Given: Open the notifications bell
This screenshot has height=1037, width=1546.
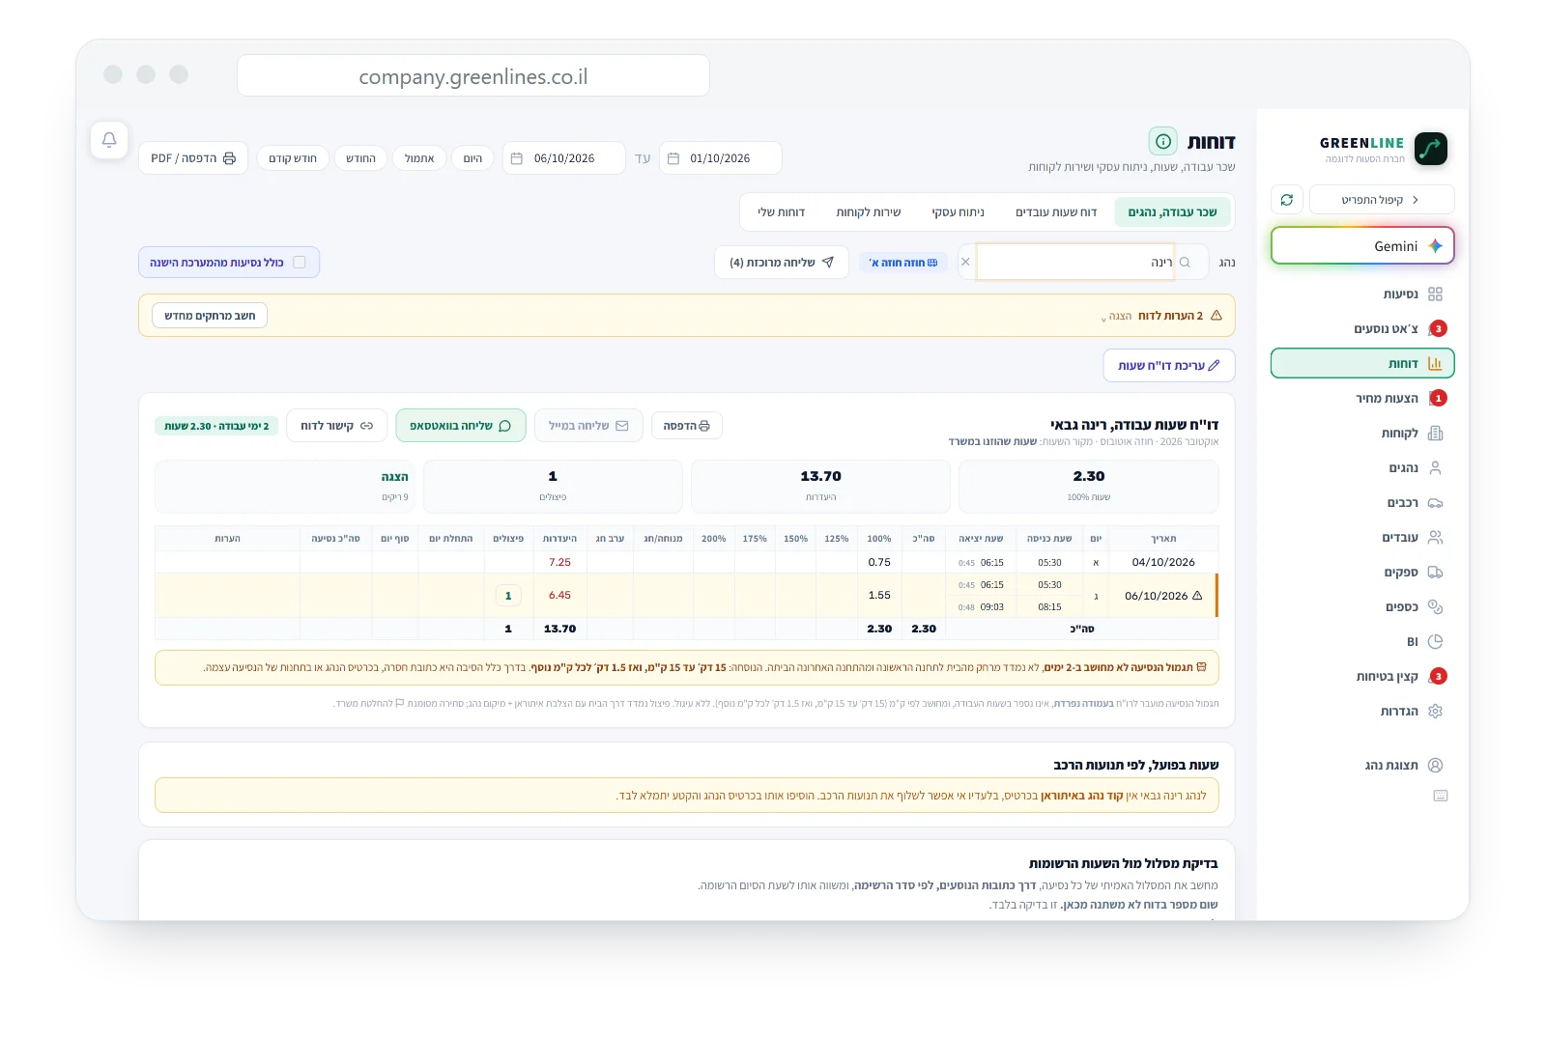Looking at the screenshot, I should tap(109, 140).
